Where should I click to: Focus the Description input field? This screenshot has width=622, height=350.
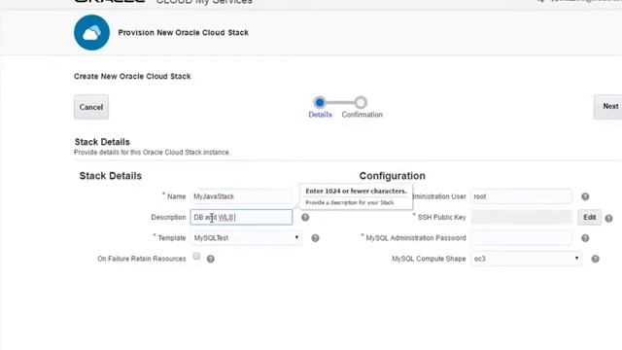coord(241,217)
